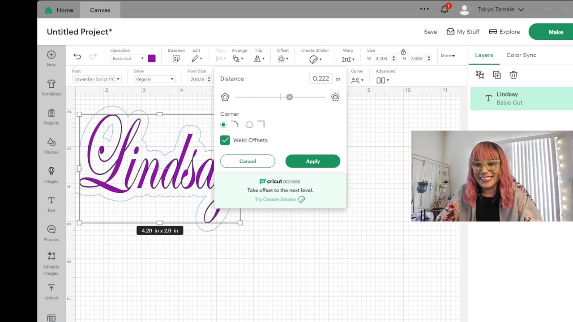
Task: Open the Font dropdown Edwardian Script ITC
Action: point(97,79)
